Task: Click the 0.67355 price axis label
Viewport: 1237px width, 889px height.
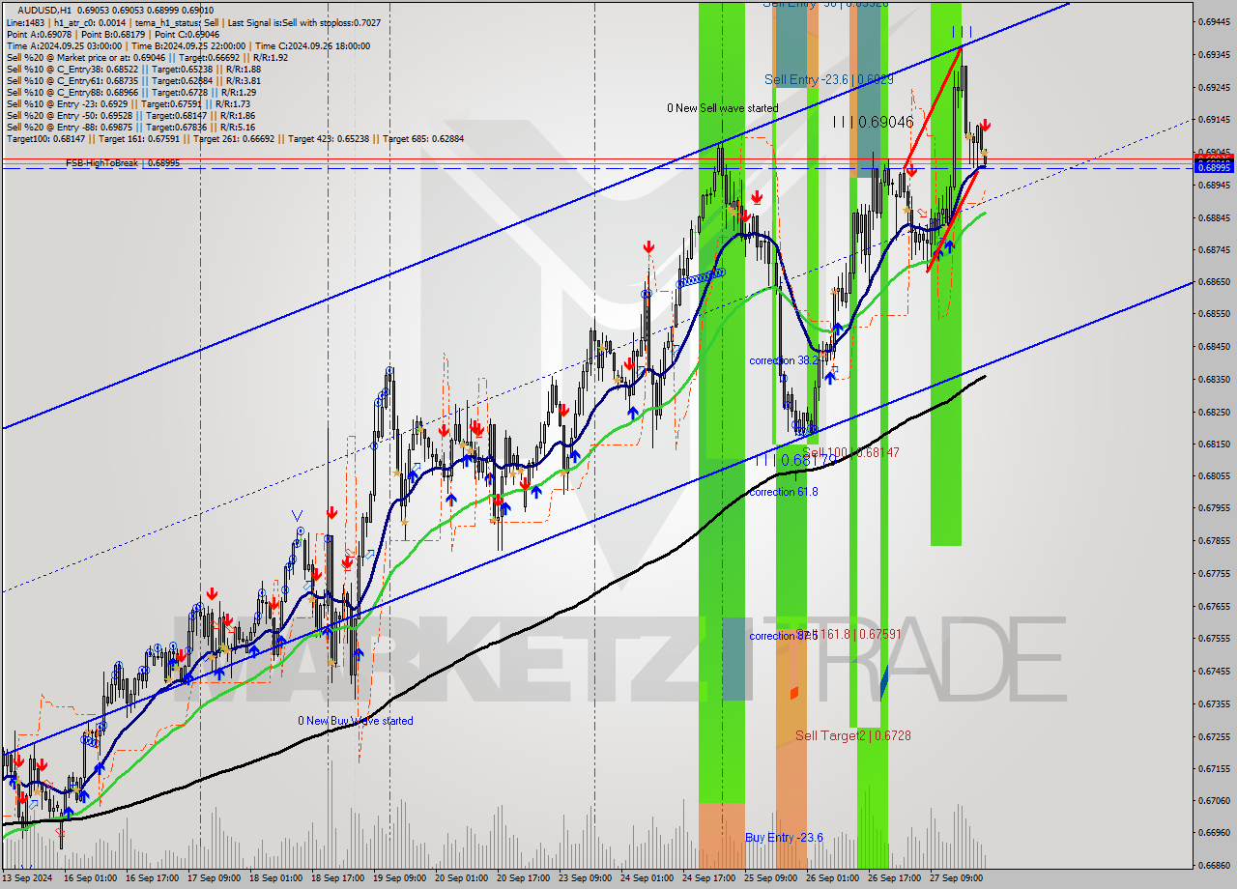Action: 1215,703
